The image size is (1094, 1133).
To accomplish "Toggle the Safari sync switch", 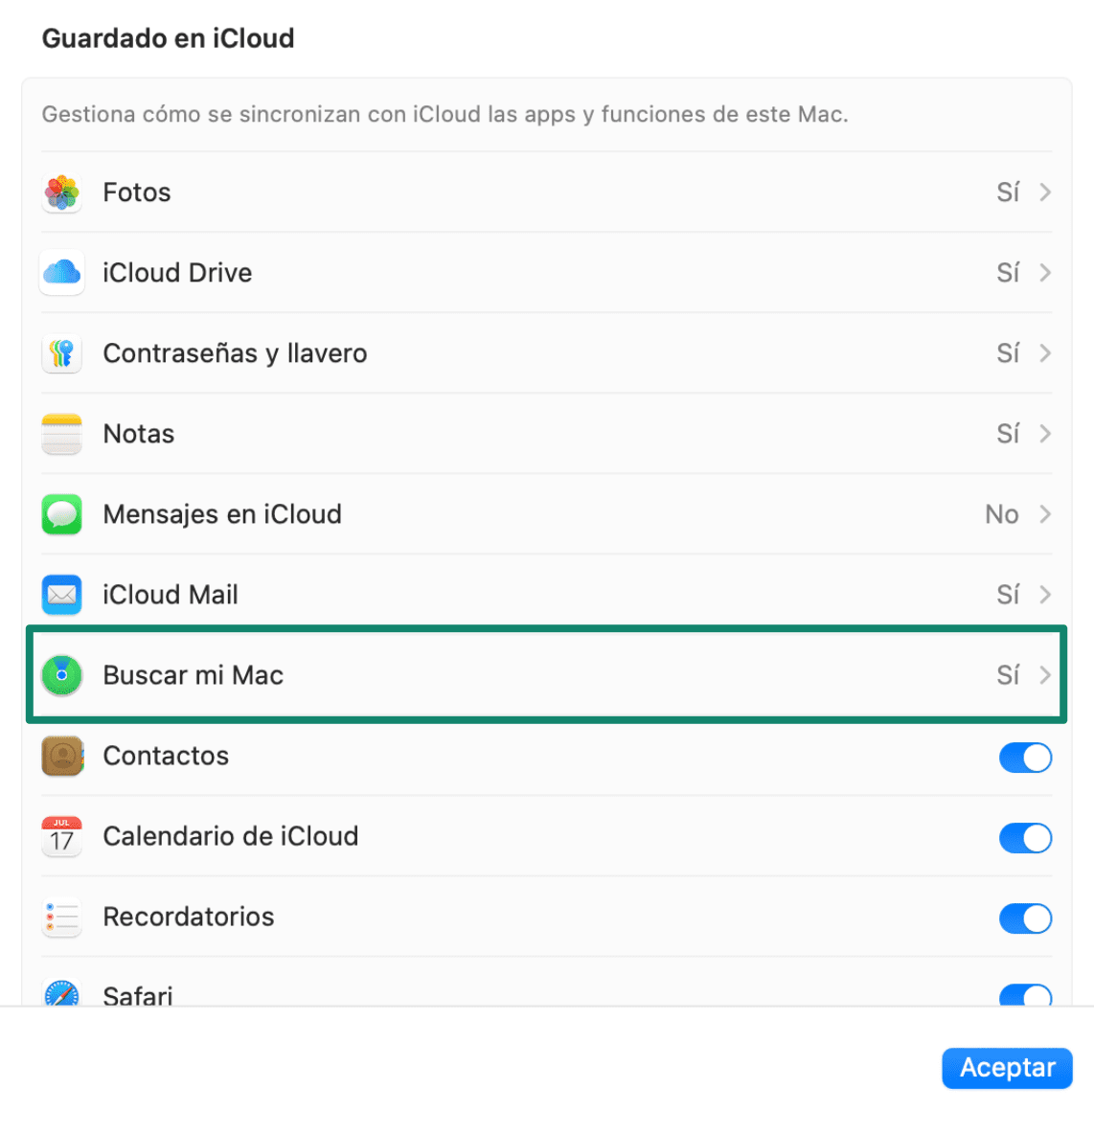I will coord(1025,997).
